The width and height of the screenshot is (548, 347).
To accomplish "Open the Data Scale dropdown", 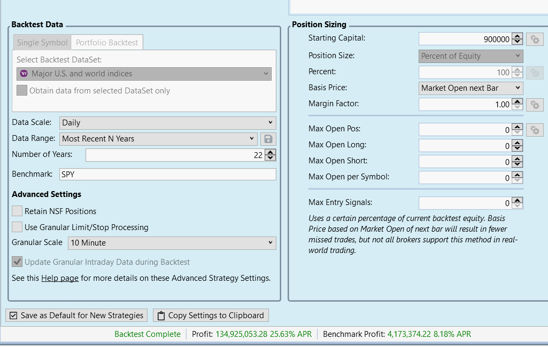I will [x=168, y=123].
